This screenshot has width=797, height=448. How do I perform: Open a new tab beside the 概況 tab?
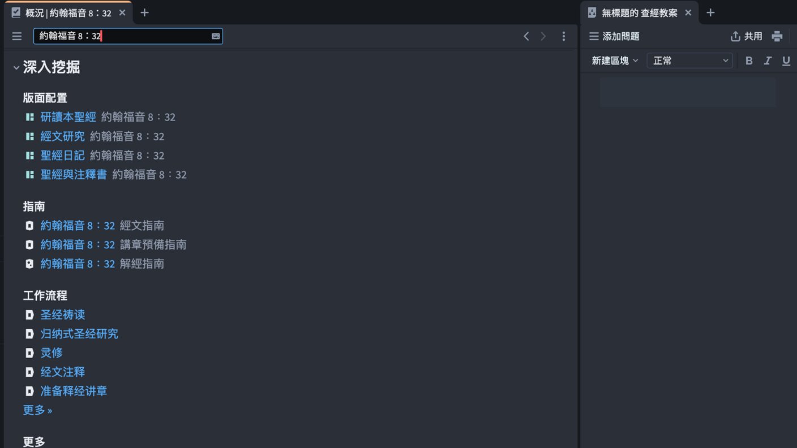144,12
